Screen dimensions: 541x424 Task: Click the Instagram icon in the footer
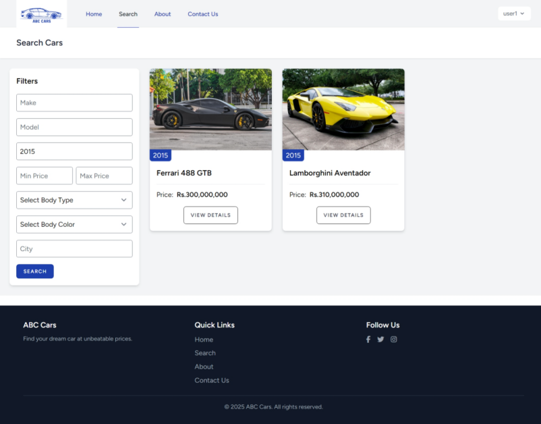tap(393, 339)
